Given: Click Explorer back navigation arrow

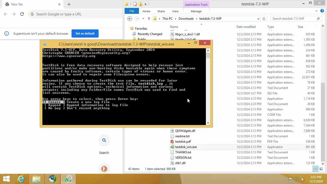Looking at the screenshot, I should point(130,19).
